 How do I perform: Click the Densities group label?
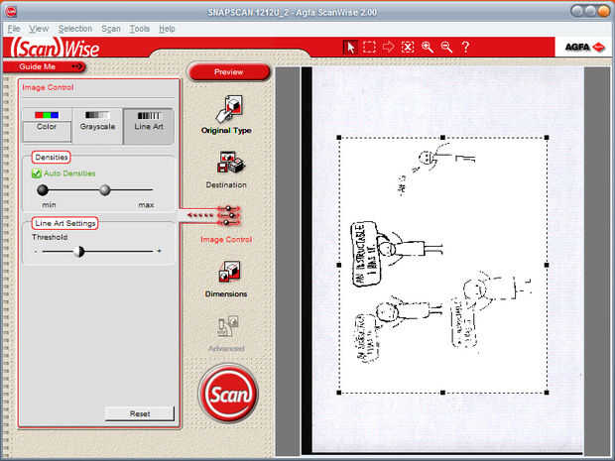pos(52,158)
